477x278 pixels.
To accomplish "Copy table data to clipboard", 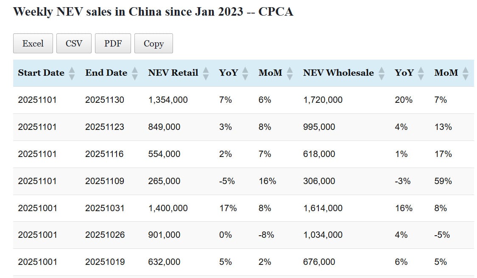I will coord(153,44).
